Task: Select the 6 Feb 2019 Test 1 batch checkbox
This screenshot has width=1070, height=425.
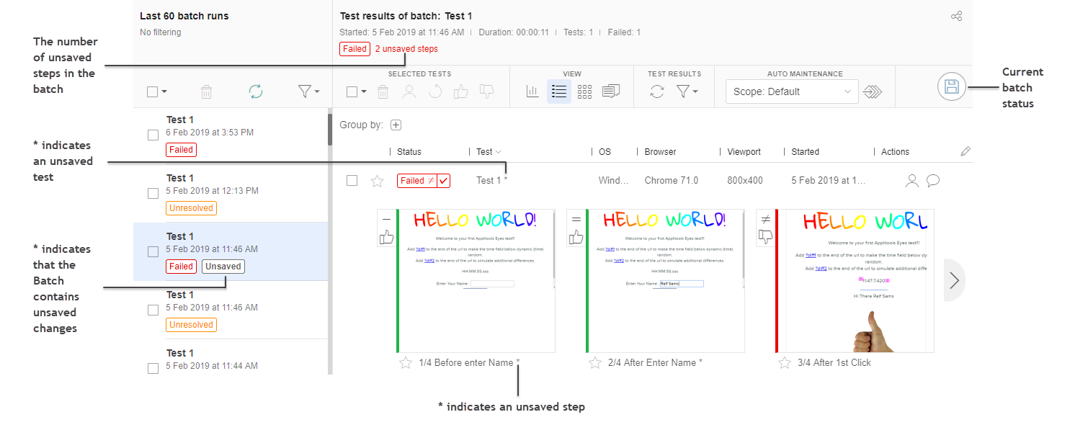Action: point(153,135)
